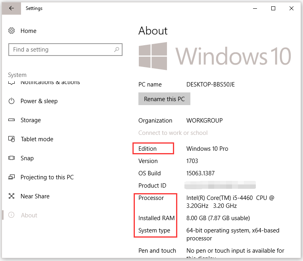
Task: Click the PC name label
Action: 150,84
